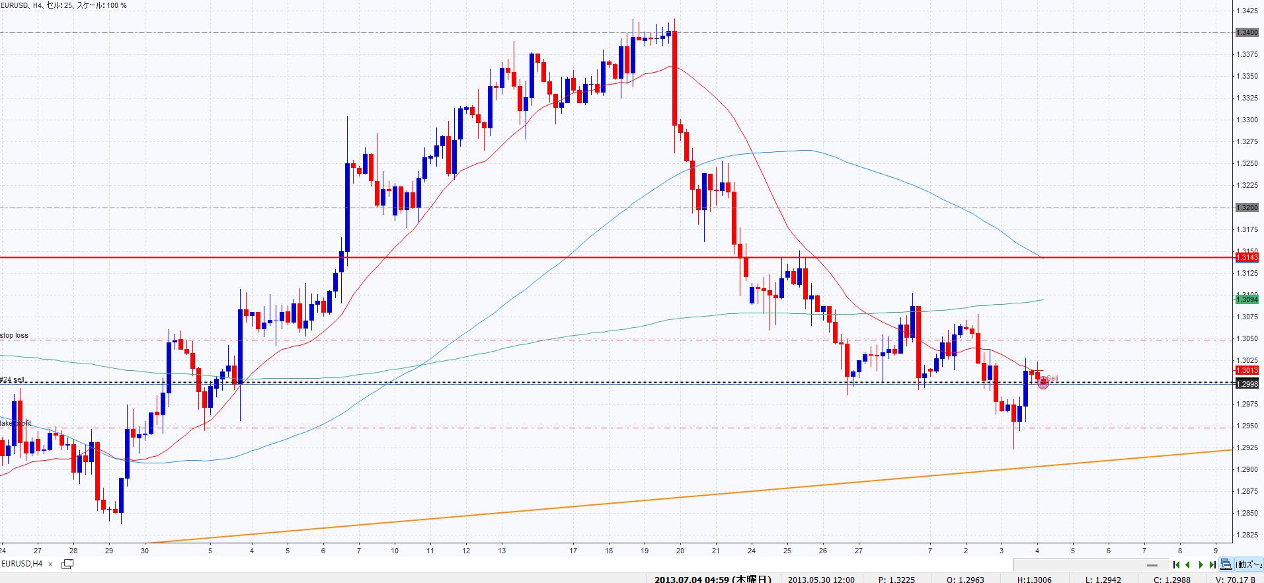Select the stop loss level line label

15,336
